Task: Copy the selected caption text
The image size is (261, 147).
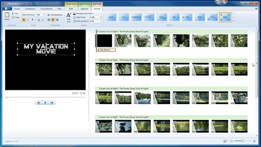Action: [x=15, y=17]
